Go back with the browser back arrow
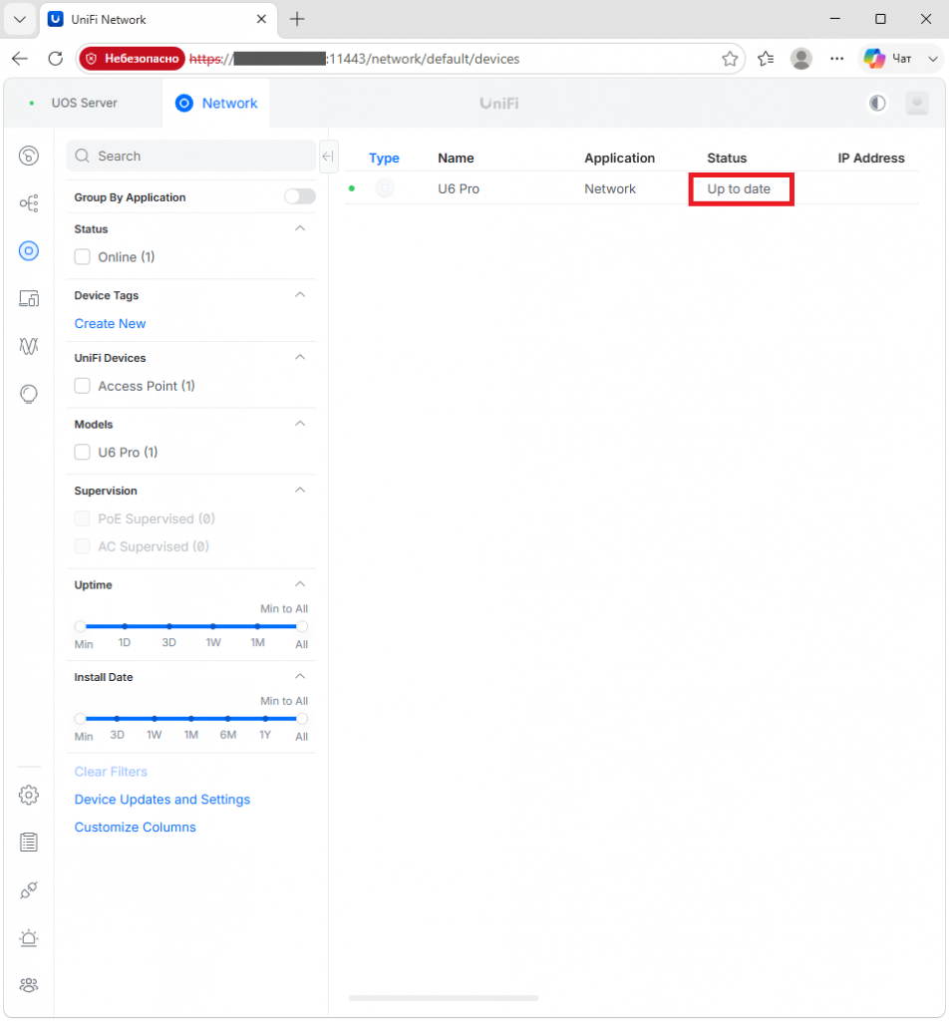 click(20, 59)
